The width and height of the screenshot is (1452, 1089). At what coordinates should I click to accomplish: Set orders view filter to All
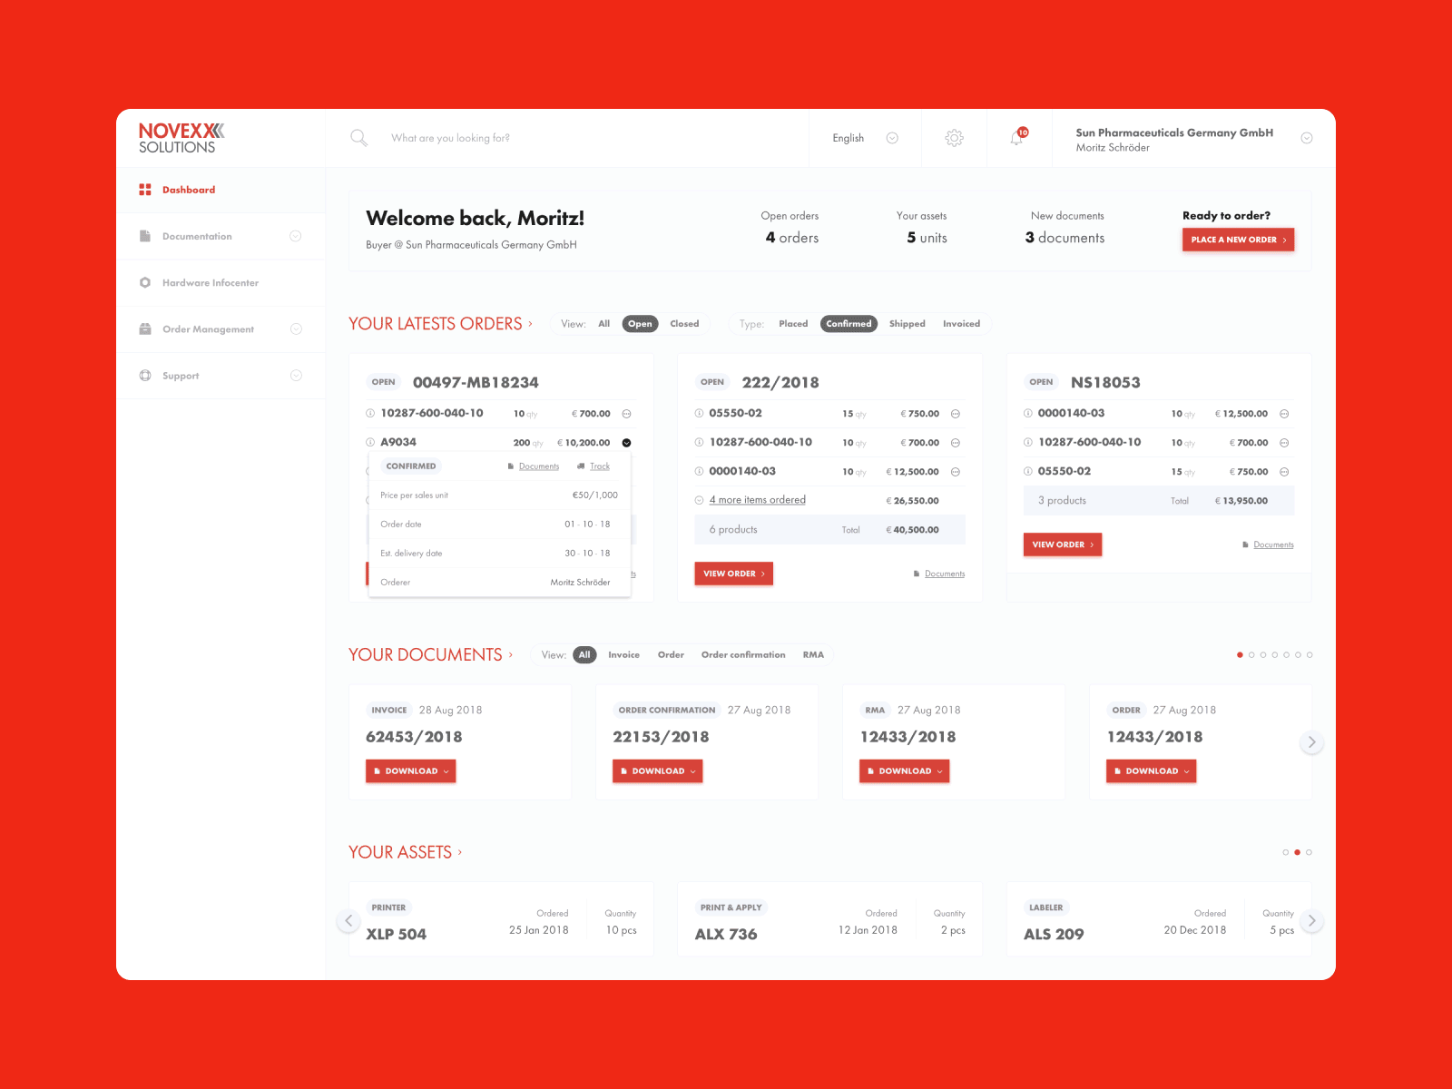(x=603, y=324)
